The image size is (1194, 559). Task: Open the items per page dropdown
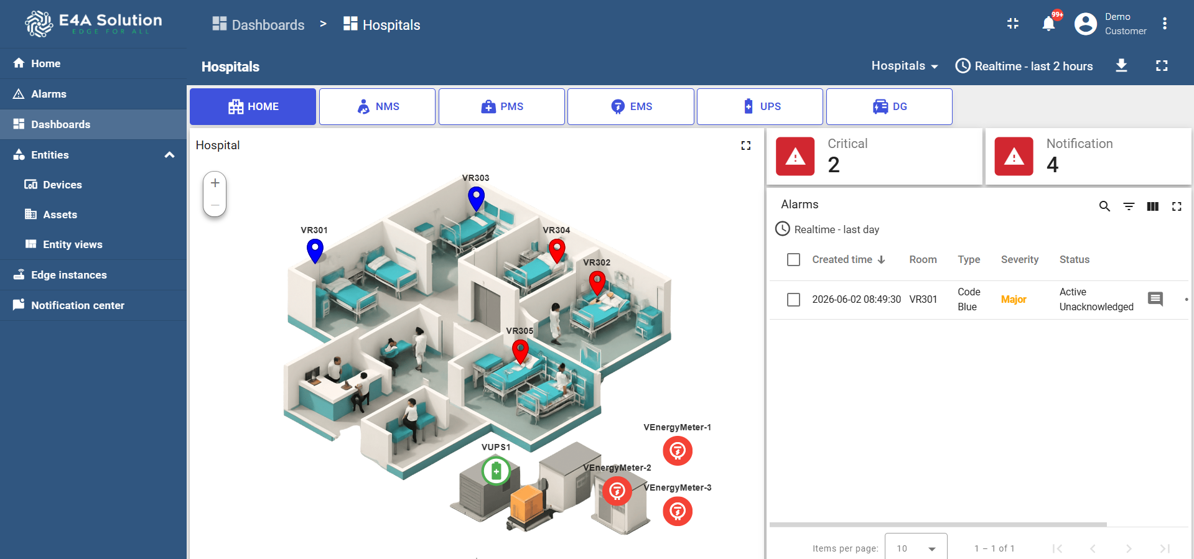916,548
